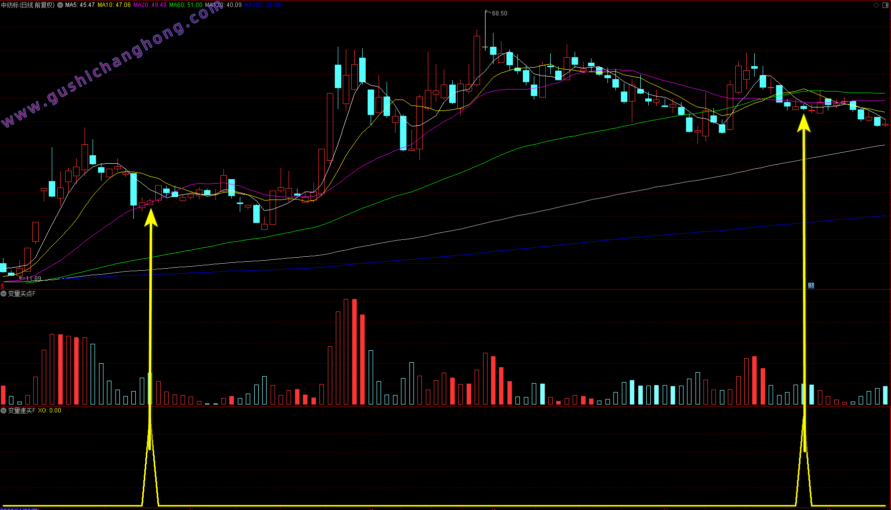The width and height of the screenshot is (891, 510).
Task: Expand the 变量速买F indicator dropdown arrow
Action: coord(3,410)
